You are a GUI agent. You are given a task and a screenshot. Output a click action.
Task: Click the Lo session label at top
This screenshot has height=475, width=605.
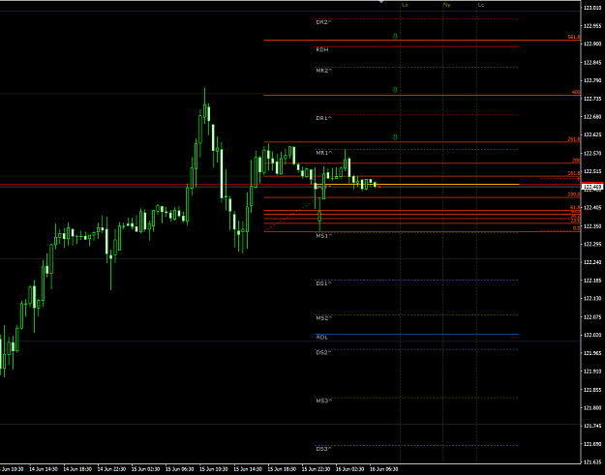point(405,5)
